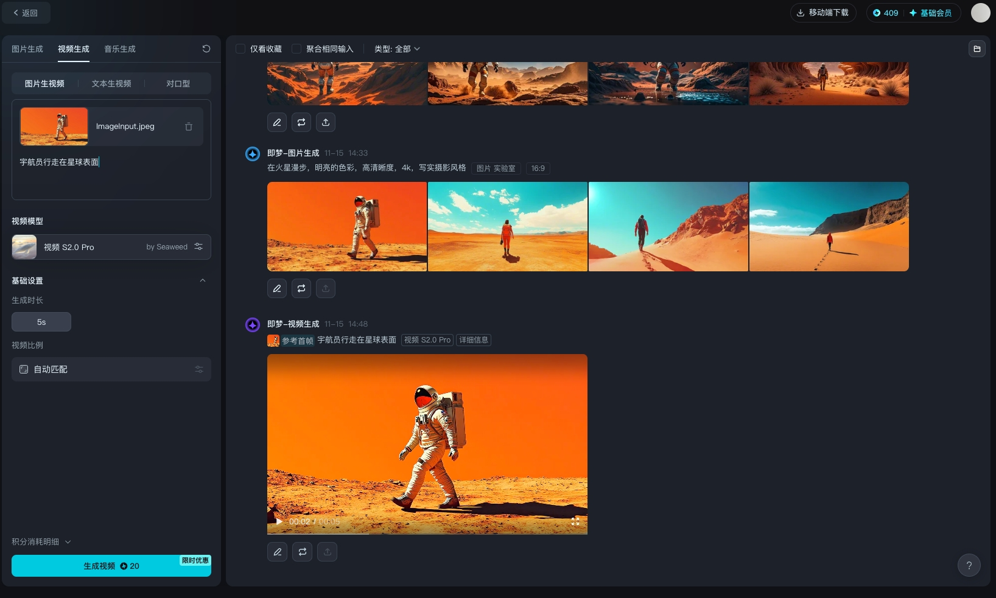This screenshot has height=598, width=996.
Task: Click the trash icon to delete ImageInput.jpeg
Action: point(189,126)
